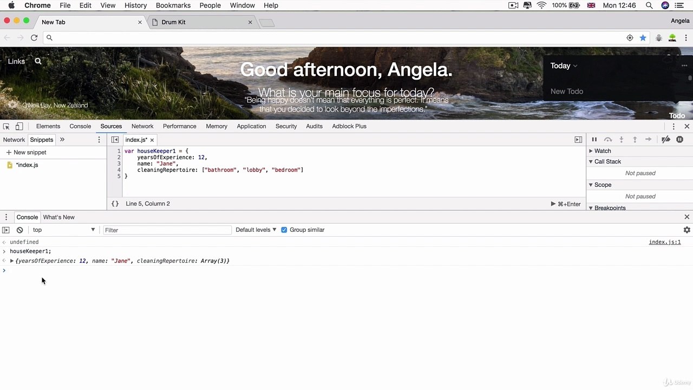
Task: Open the page settings gear icon
Action: [12, 105]
